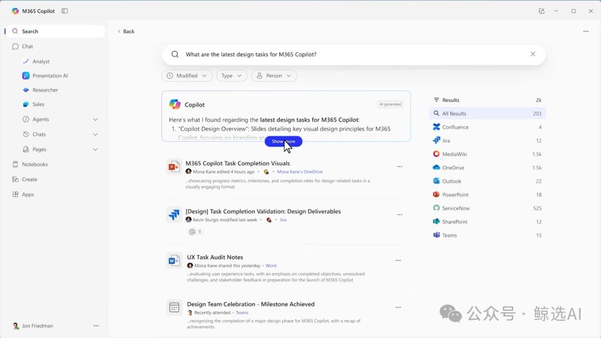601x338 pixels.
Task: Open Mona Kane's OneDrive link
Action: click(x=300, y=172)
